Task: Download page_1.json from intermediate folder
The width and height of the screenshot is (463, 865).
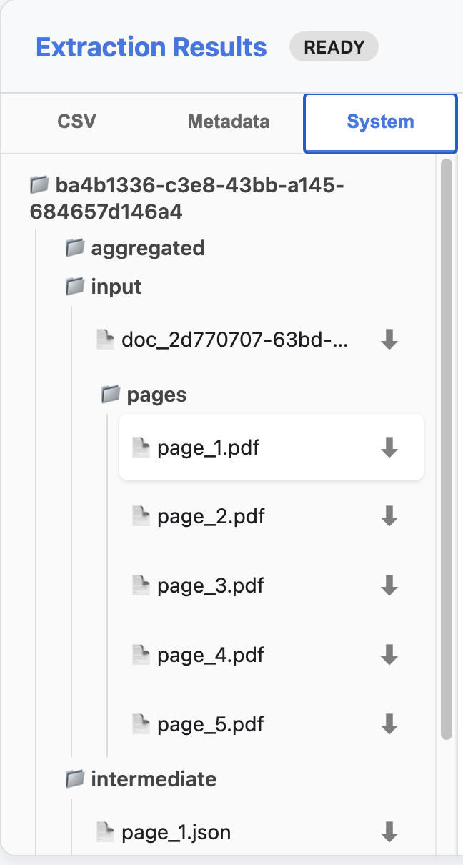Action: pyautogui.click(x=389, y=831)
